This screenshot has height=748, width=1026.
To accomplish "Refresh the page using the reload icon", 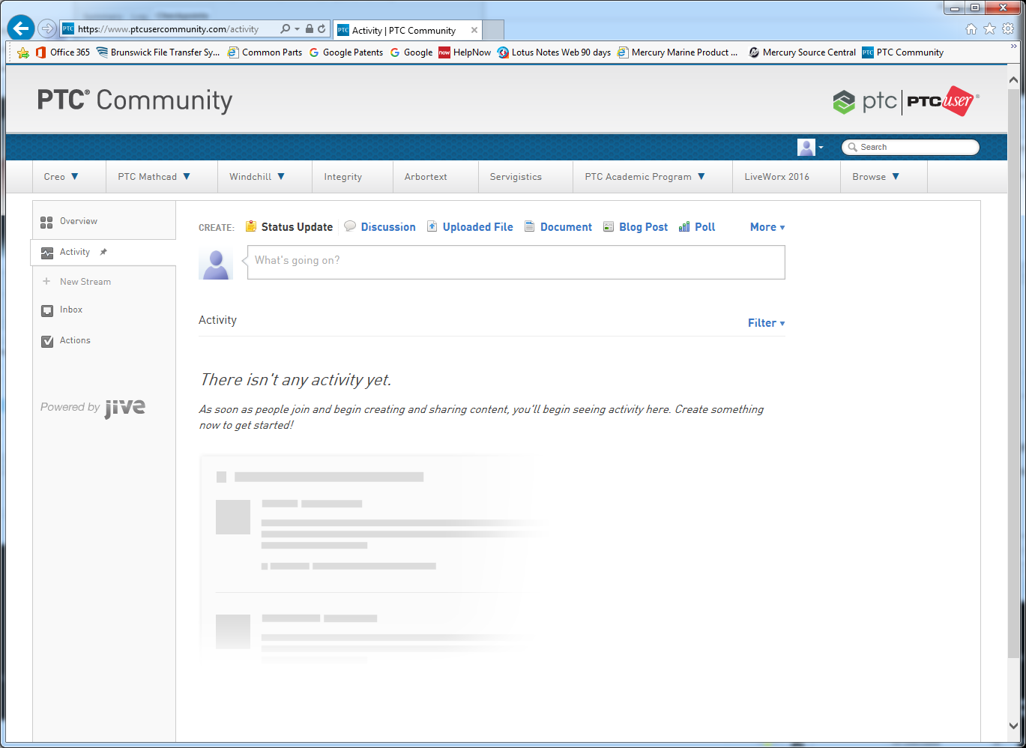I will [322, 29].
